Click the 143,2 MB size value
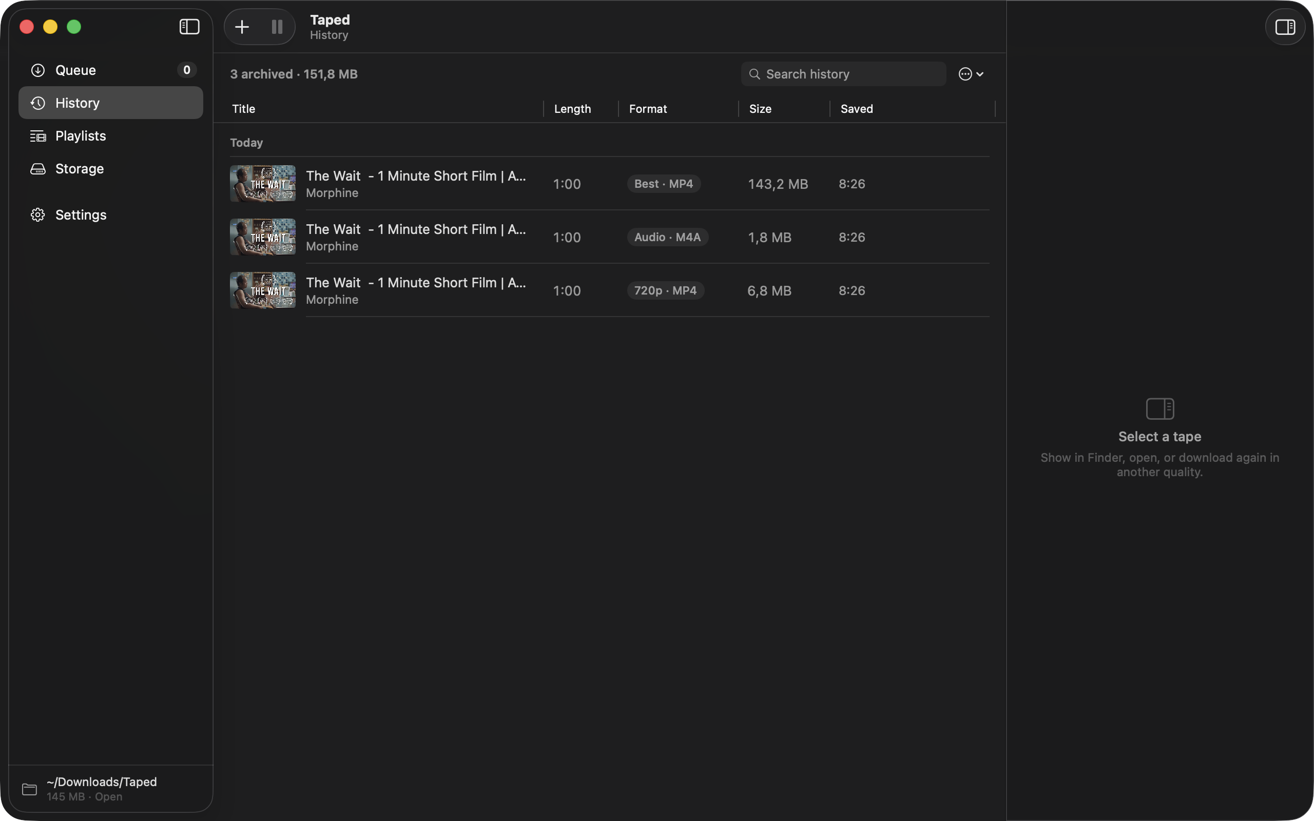 pyautogui.click(x=778, y=184)
